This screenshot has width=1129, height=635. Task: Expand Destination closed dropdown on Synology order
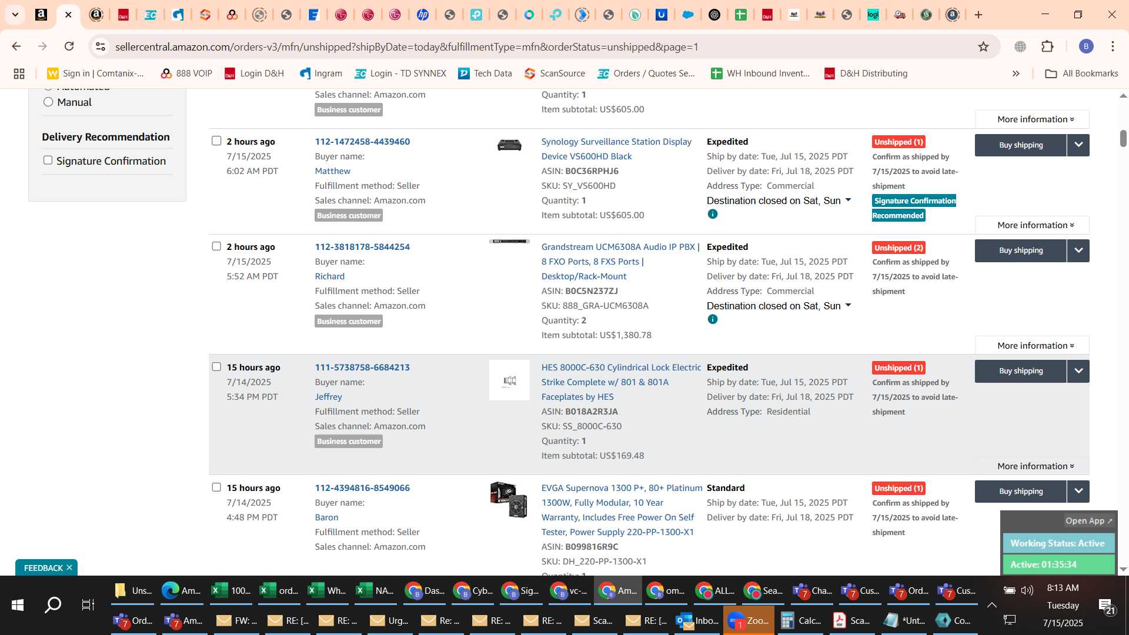coord(848,200)
